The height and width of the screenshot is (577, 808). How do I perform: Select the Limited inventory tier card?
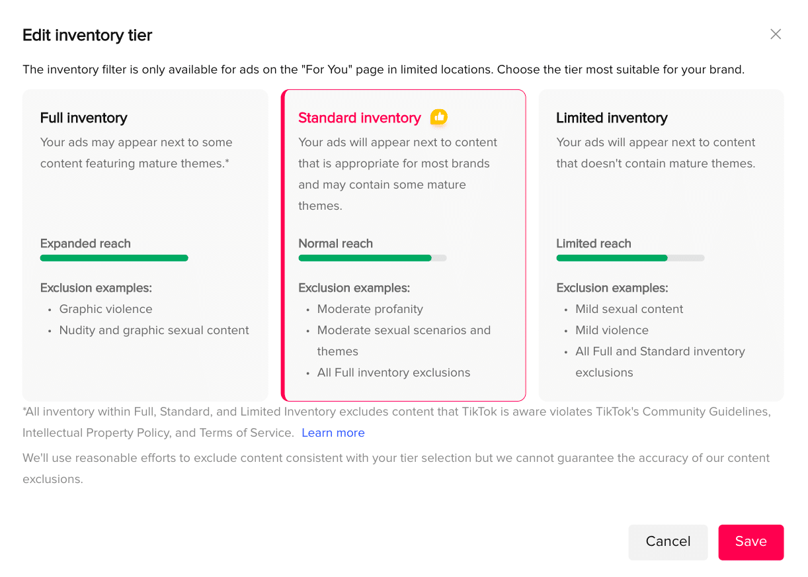click(x=661, y=245)
